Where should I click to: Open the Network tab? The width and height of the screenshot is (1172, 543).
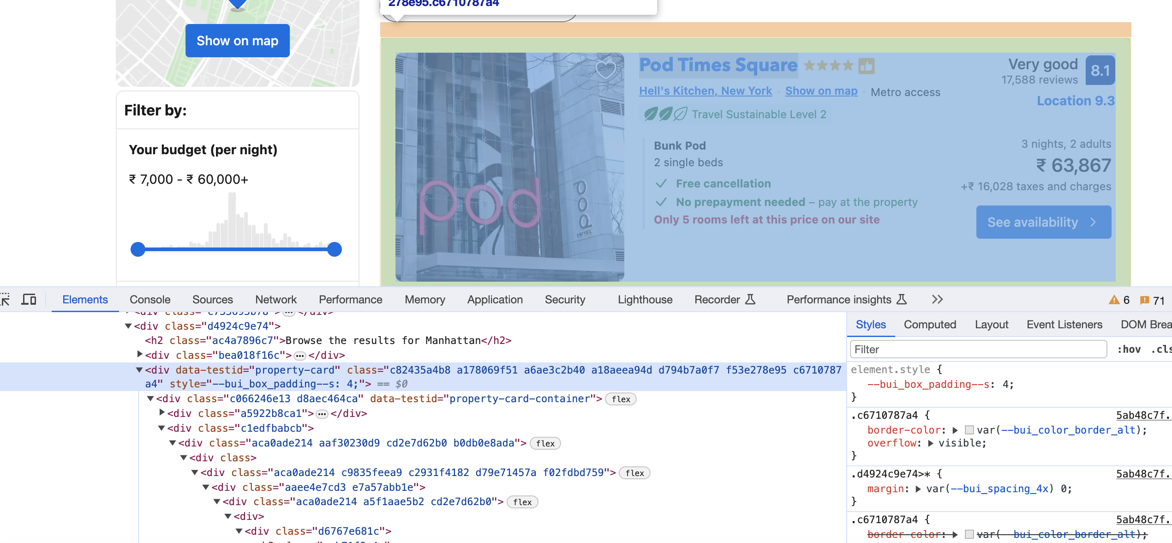point(276,300)
